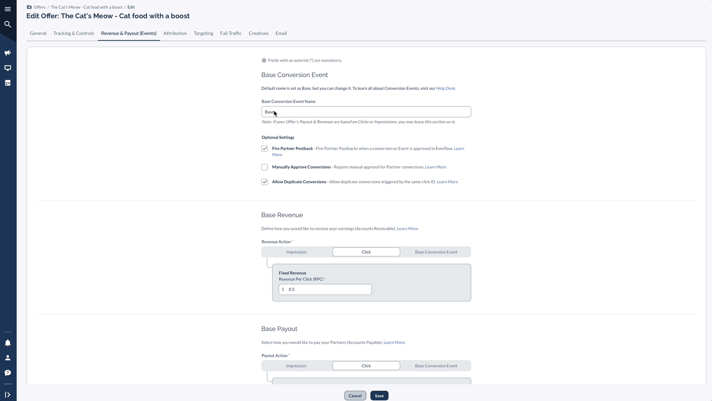Toggle Fire Partner Postback checkbox
This screenshot has width=712, height=401.
[265, 149]
